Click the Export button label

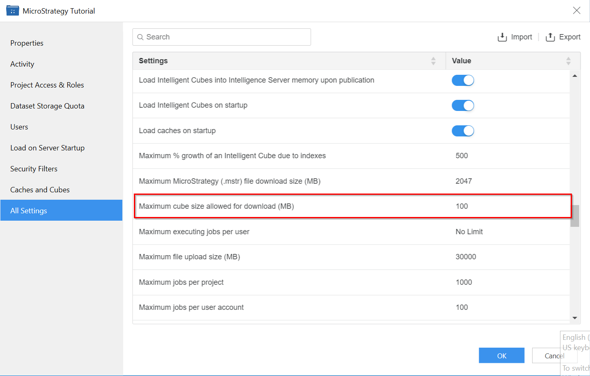570,37
